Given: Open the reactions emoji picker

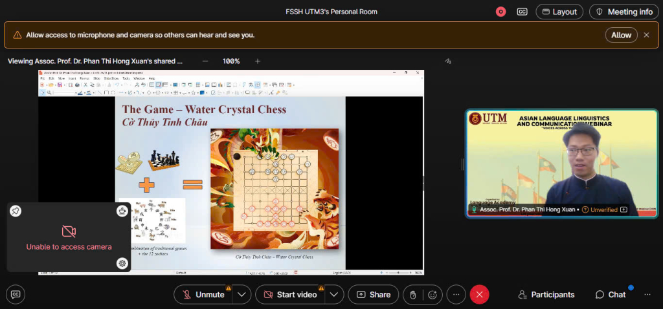Looking at the screenshot, I should (433, 295).
